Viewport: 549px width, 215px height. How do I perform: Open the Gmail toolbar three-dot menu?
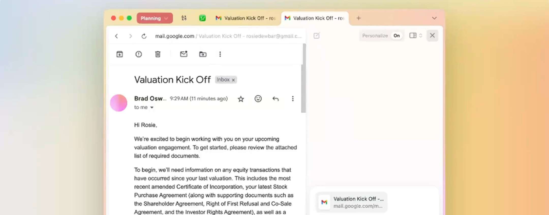click(x=220, y=54)
